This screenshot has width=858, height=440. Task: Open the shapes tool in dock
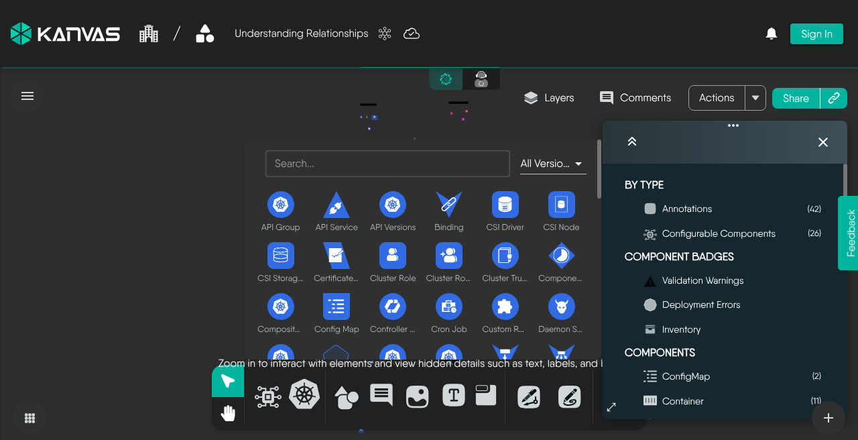click(x=346, y=397)
